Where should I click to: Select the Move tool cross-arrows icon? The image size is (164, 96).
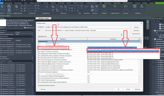click(x=53, y=10)
